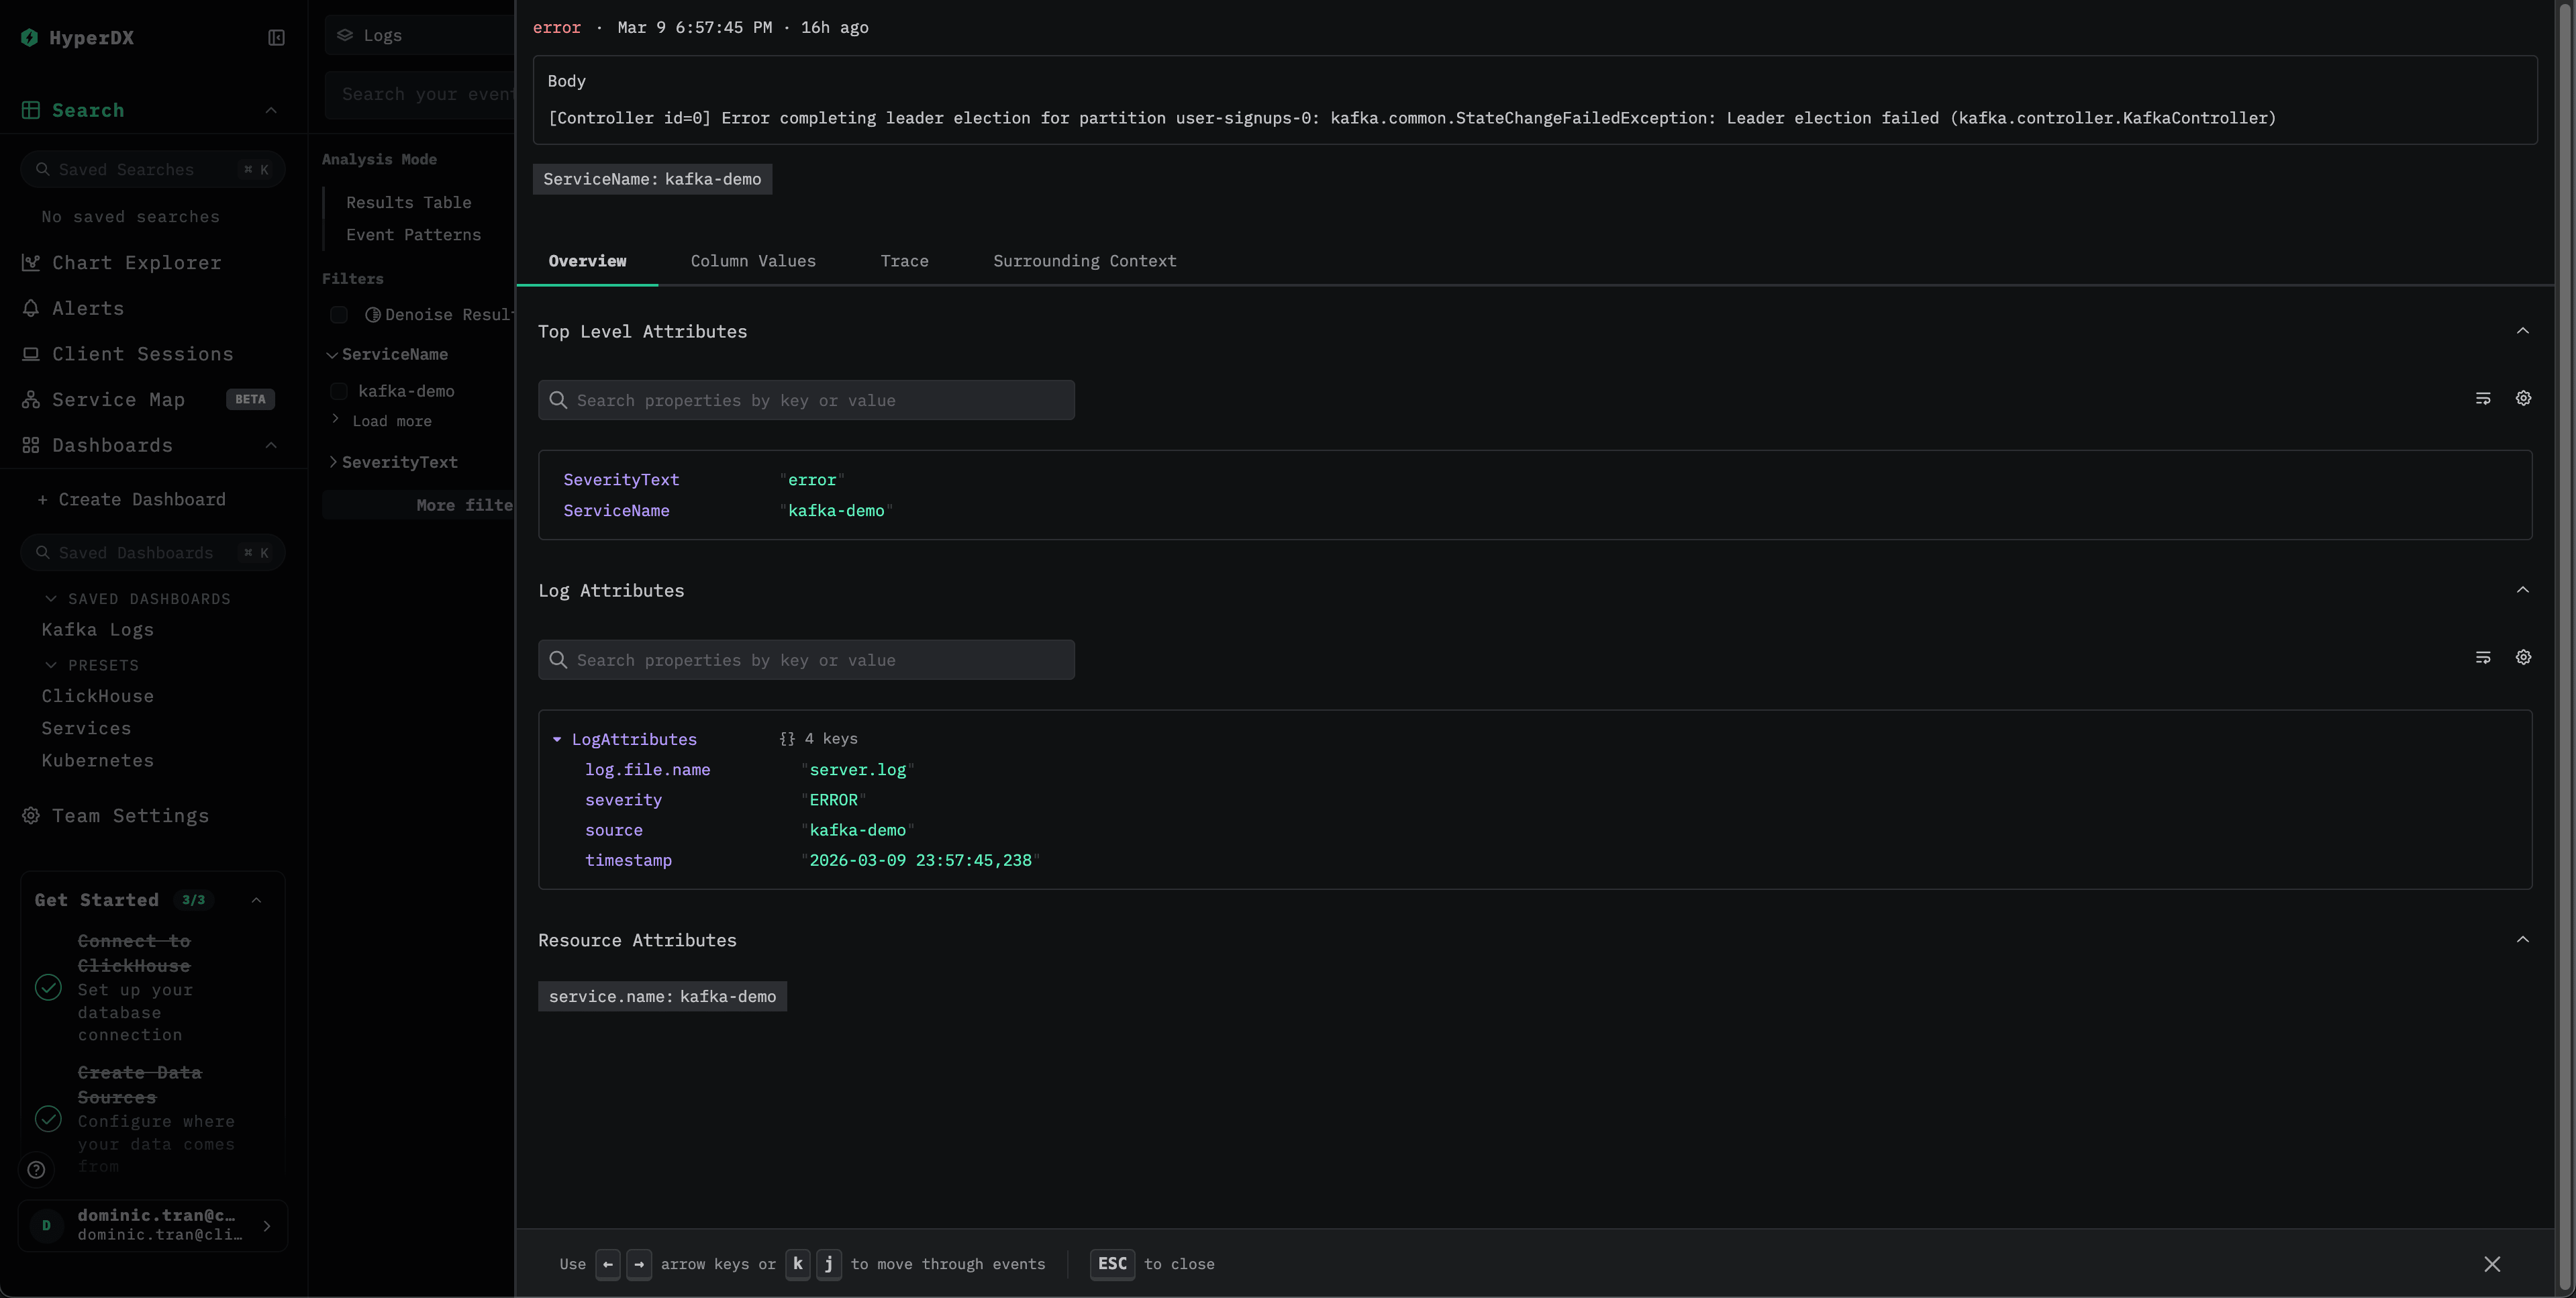Open the Chart Explorer page
The height and width of the screenshot is (1298, 2576).
click(136, 263)
